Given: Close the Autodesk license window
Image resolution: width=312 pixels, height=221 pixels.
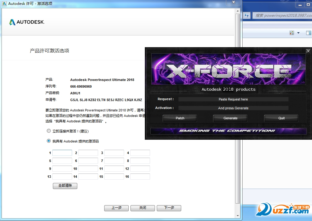Looking at the screenshot, I should pyautogui.click(x=233, y=2).
